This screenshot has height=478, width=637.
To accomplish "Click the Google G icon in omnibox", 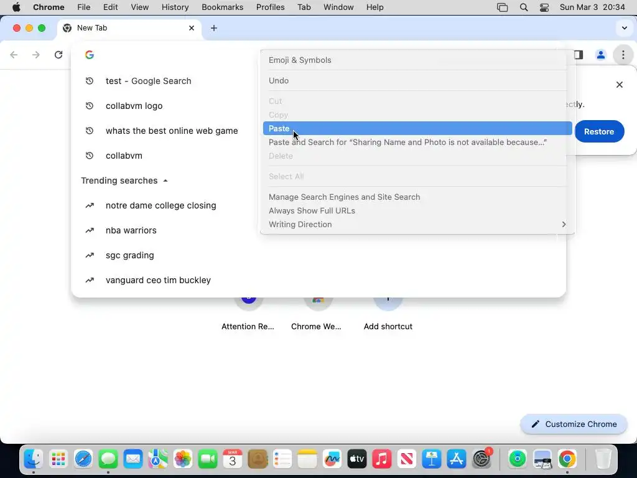I will click(90, 55).
